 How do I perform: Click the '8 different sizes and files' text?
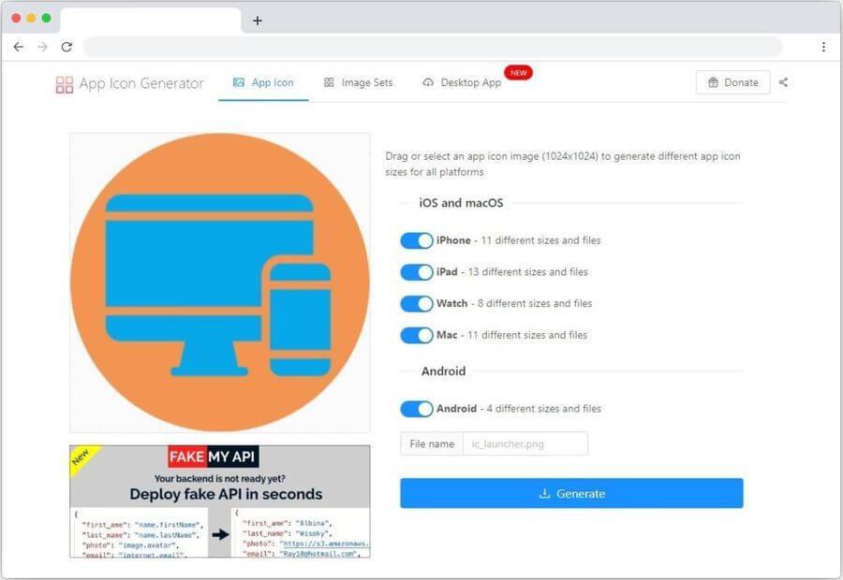click(x=535, y=303)
